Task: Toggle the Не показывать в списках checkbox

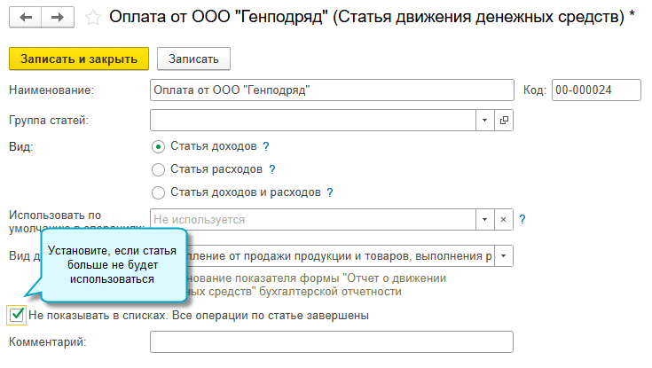Action: [17, 315]
